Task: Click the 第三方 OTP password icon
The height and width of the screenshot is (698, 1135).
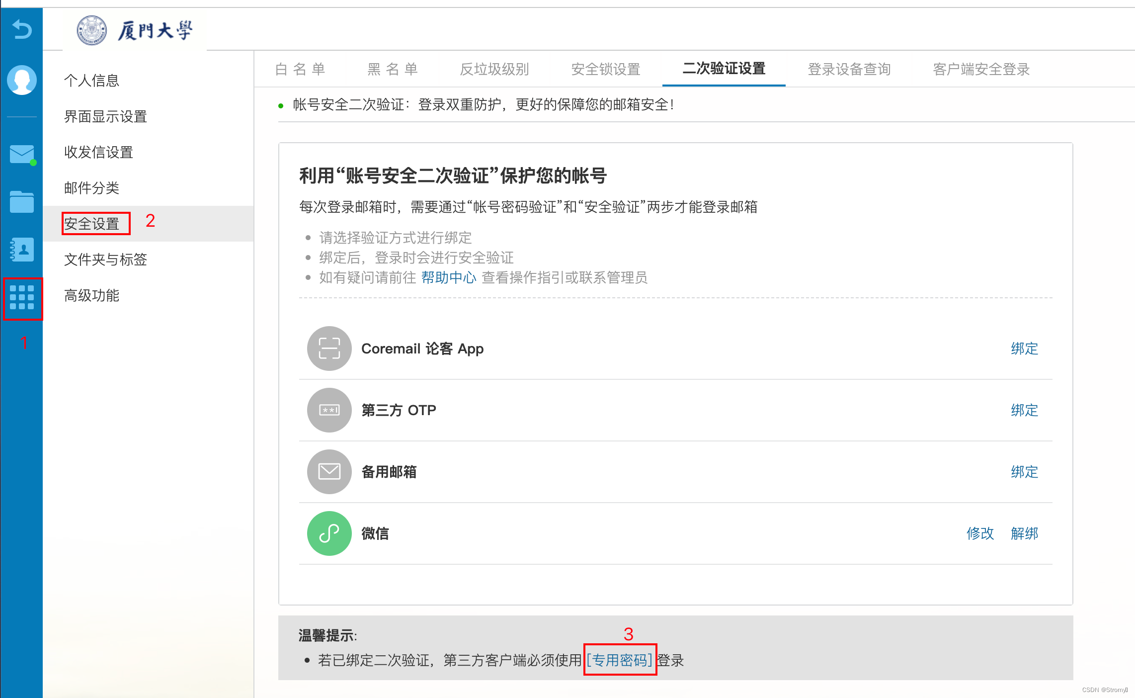Action: click(x=329, y=410)
